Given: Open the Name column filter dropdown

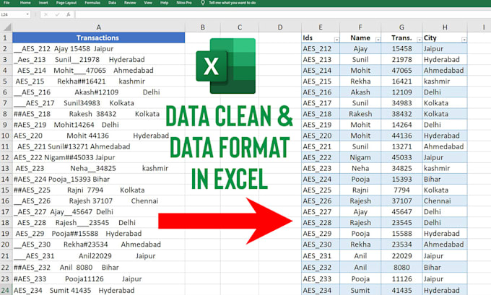Looking at the screenshot, I should [378, 40].
